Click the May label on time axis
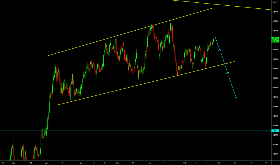The width and height of the screenshot is (280, 165). [x=14, y=163]
